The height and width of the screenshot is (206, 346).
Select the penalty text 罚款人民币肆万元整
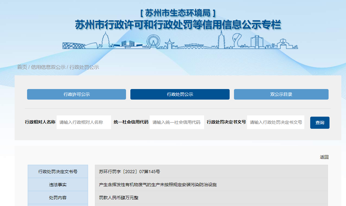pyautogui.click(x=119, y=198)
